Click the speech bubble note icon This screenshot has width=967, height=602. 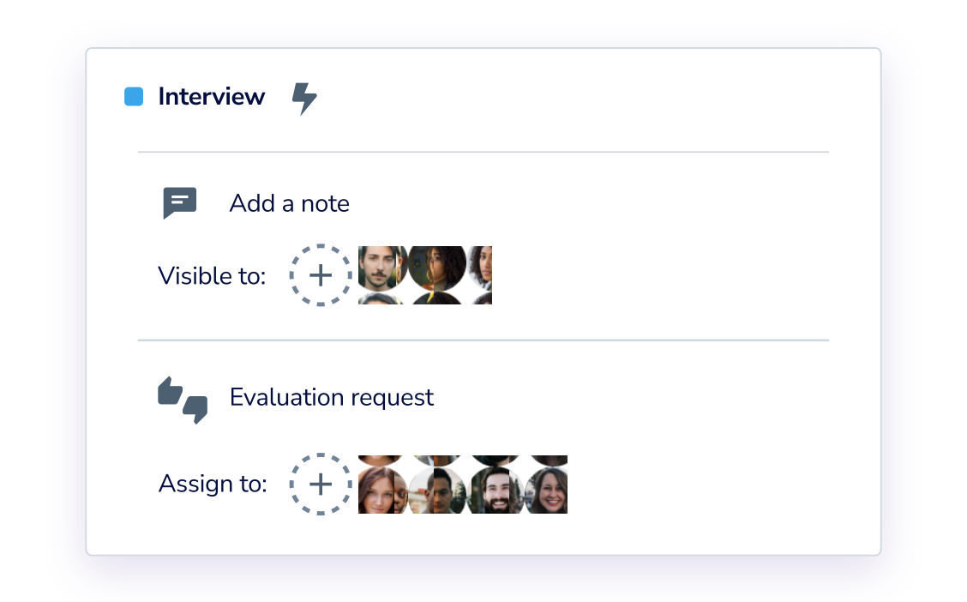[x=180, y=202]
